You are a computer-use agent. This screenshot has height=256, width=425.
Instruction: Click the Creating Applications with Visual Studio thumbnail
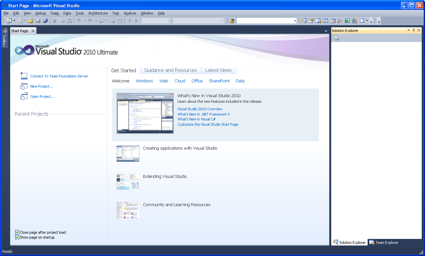128,154
